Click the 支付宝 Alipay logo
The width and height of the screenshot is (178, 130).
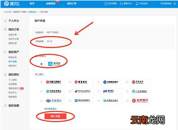click(x=54, y=64)
